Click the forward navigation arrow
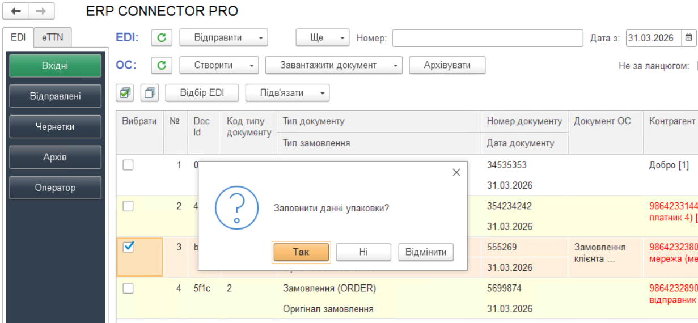The width and height of the screenshot is (698, 323). click(x=41, y=11)
